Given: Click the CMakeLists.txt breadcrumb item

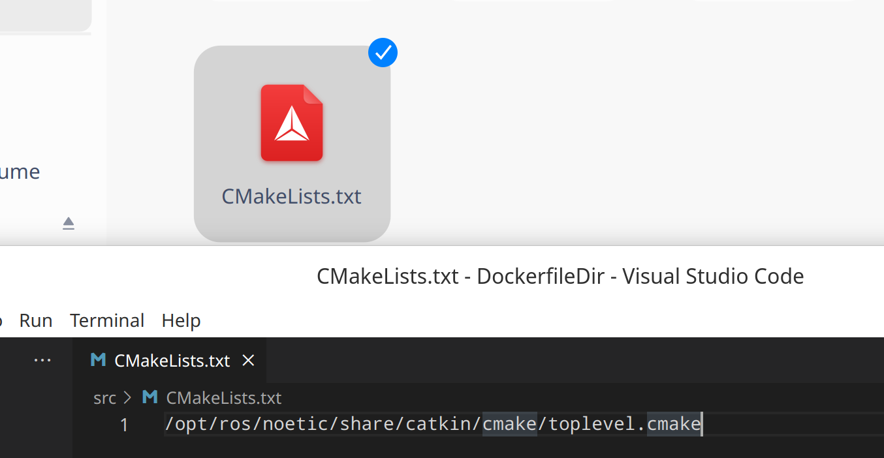Looking at the screenshot, I should [x=223, y=398].
